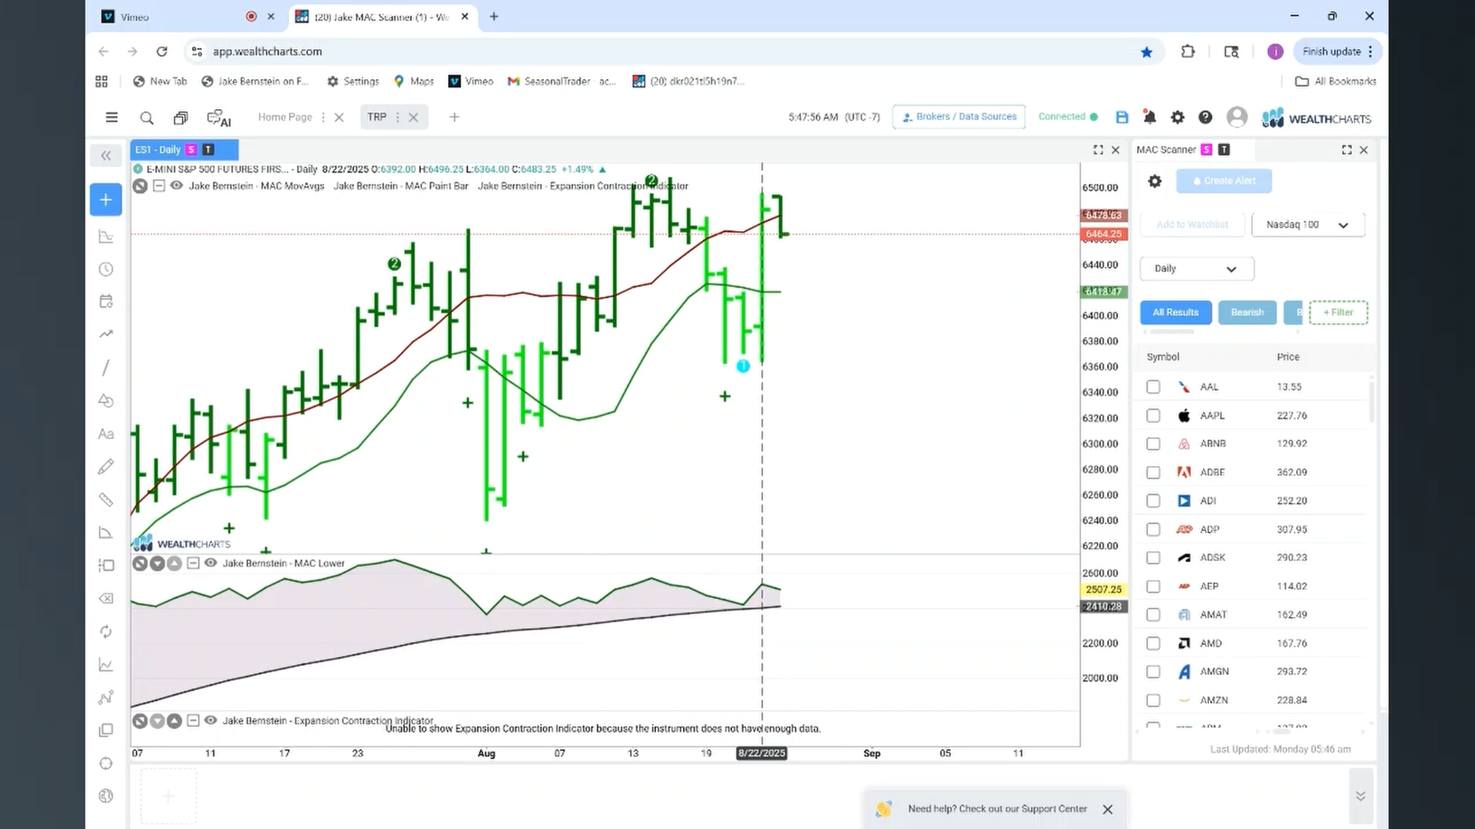Dismiss the Support Center help popup
Image resolution: width=1475 pixels, height=829 pixels.
click(x=1107, y=809)
